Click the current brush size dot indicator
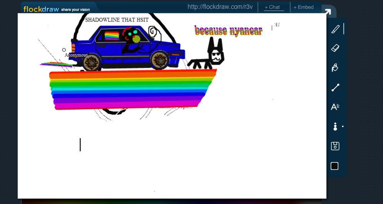Screen dimensions: 383x204 pyautogui.click(x=343, y=126)
